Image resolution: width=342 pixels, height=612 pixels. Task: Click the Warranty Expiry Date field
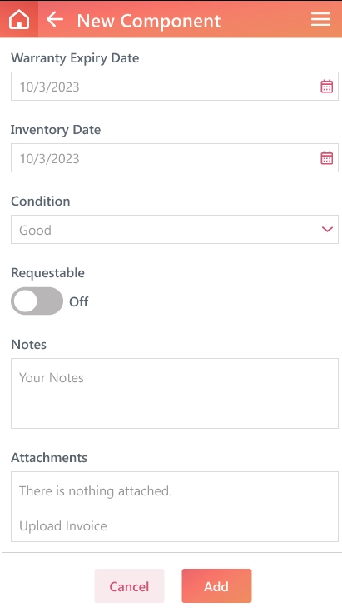click(x=174, y=87)
